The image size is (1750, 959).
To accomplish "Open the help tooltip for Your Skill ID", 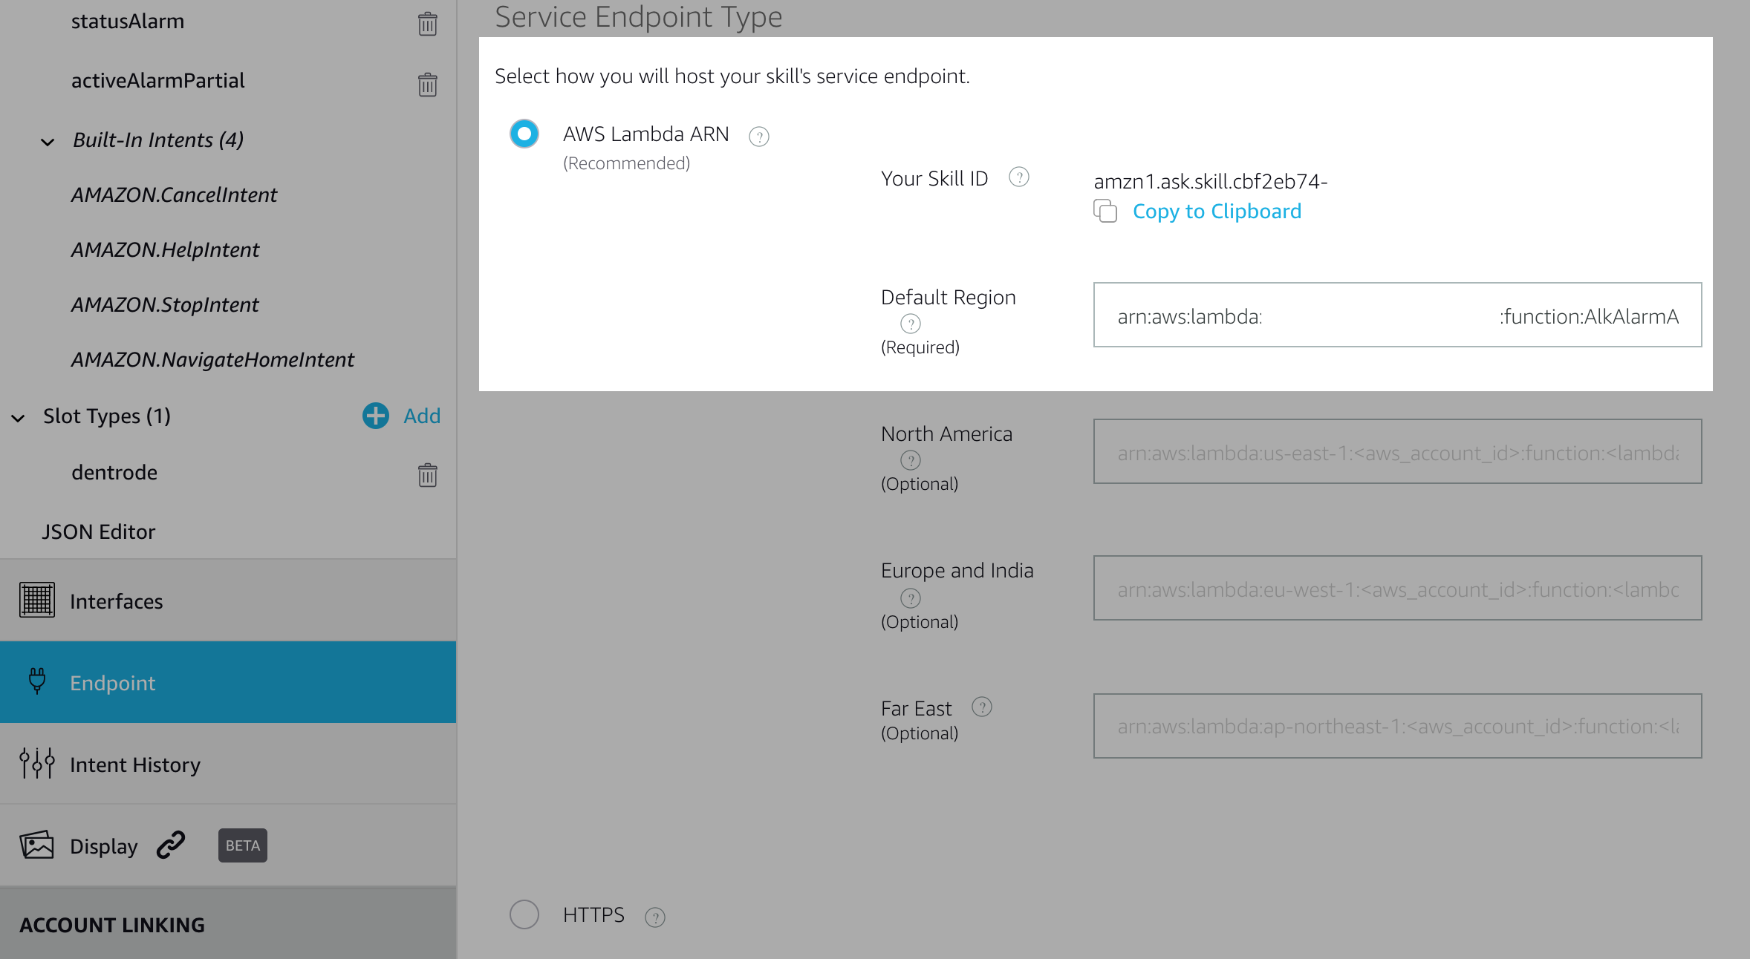I will (1018, 177).
